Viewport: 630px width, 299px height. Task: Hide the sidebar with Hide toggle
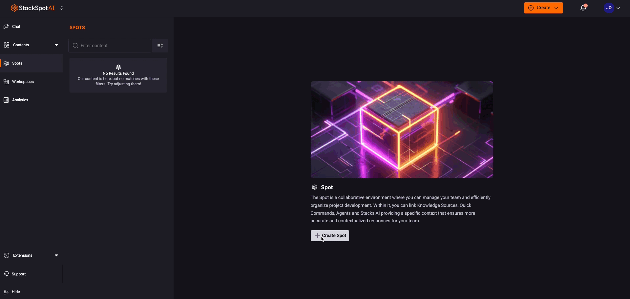12,292
